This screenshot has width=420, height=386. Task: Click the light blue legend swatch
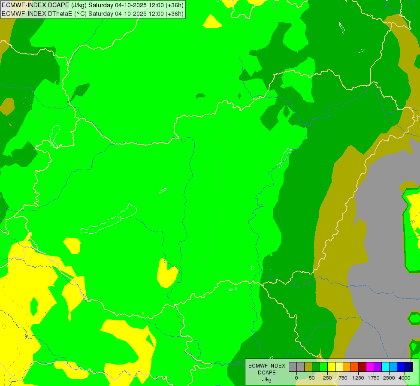[393, 367]
